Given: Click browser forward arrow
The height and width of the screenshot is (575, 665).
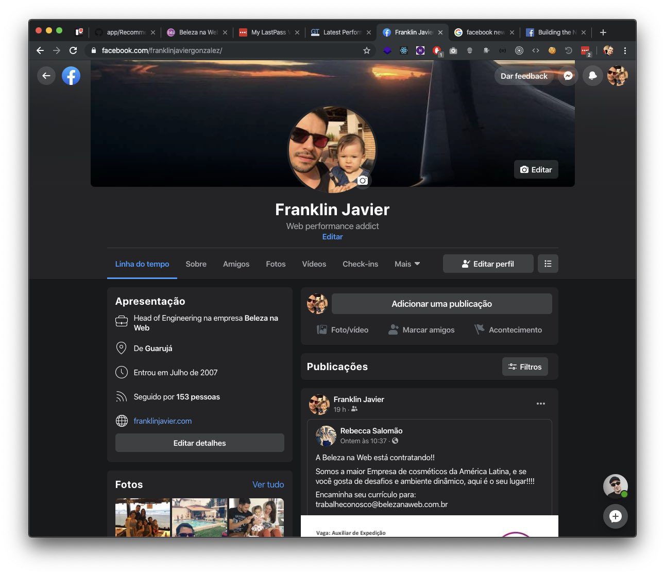Looking at the screenshot, I should click(x=57, y=50).
